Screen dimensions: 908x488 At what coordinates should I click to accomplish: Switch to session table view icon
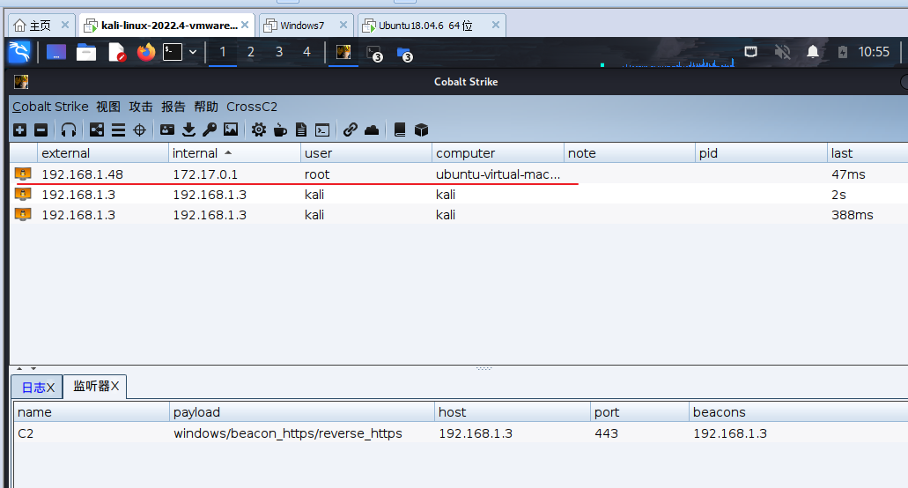click(x=118, y=130)
